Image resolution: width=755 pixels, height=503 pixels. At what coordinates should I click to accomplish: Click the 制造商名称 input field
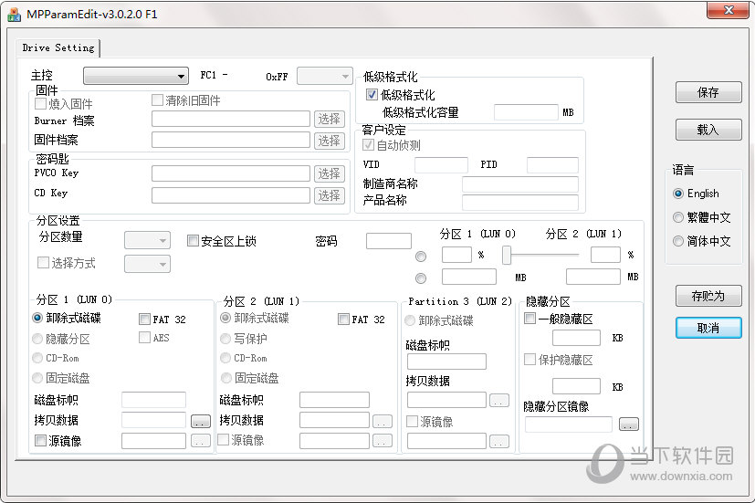520,184
